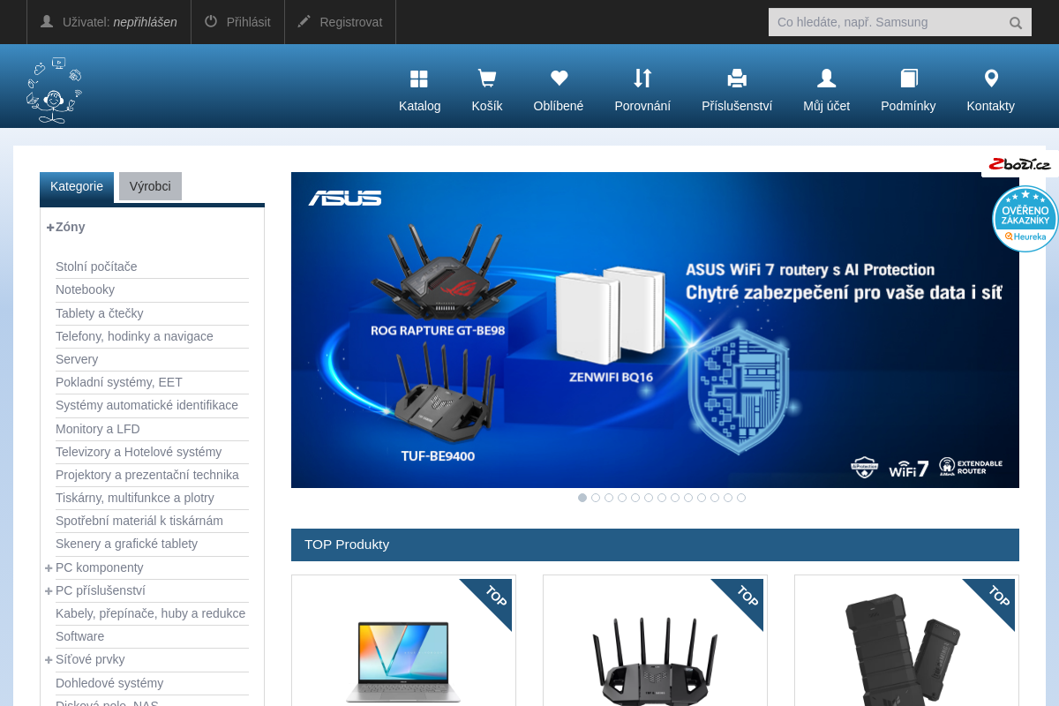Open Software category

coord(79,636)
